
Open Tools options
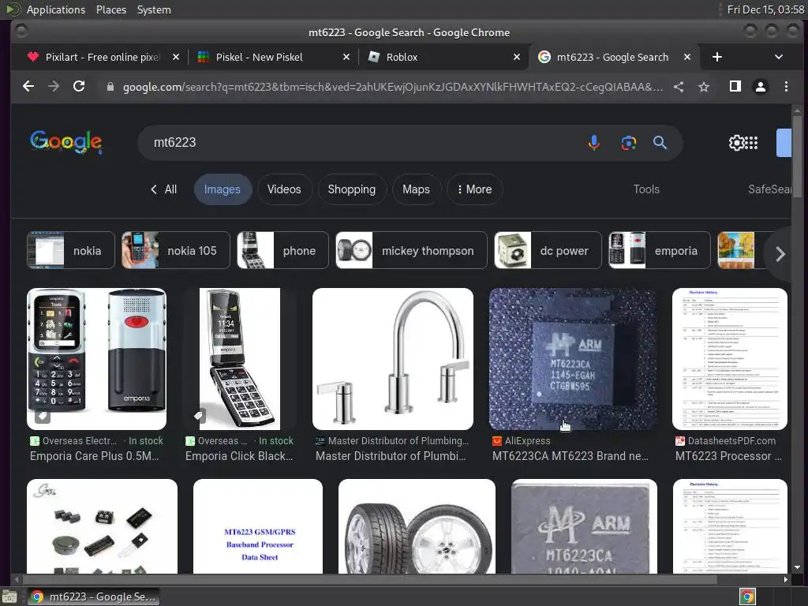[646, 189]
